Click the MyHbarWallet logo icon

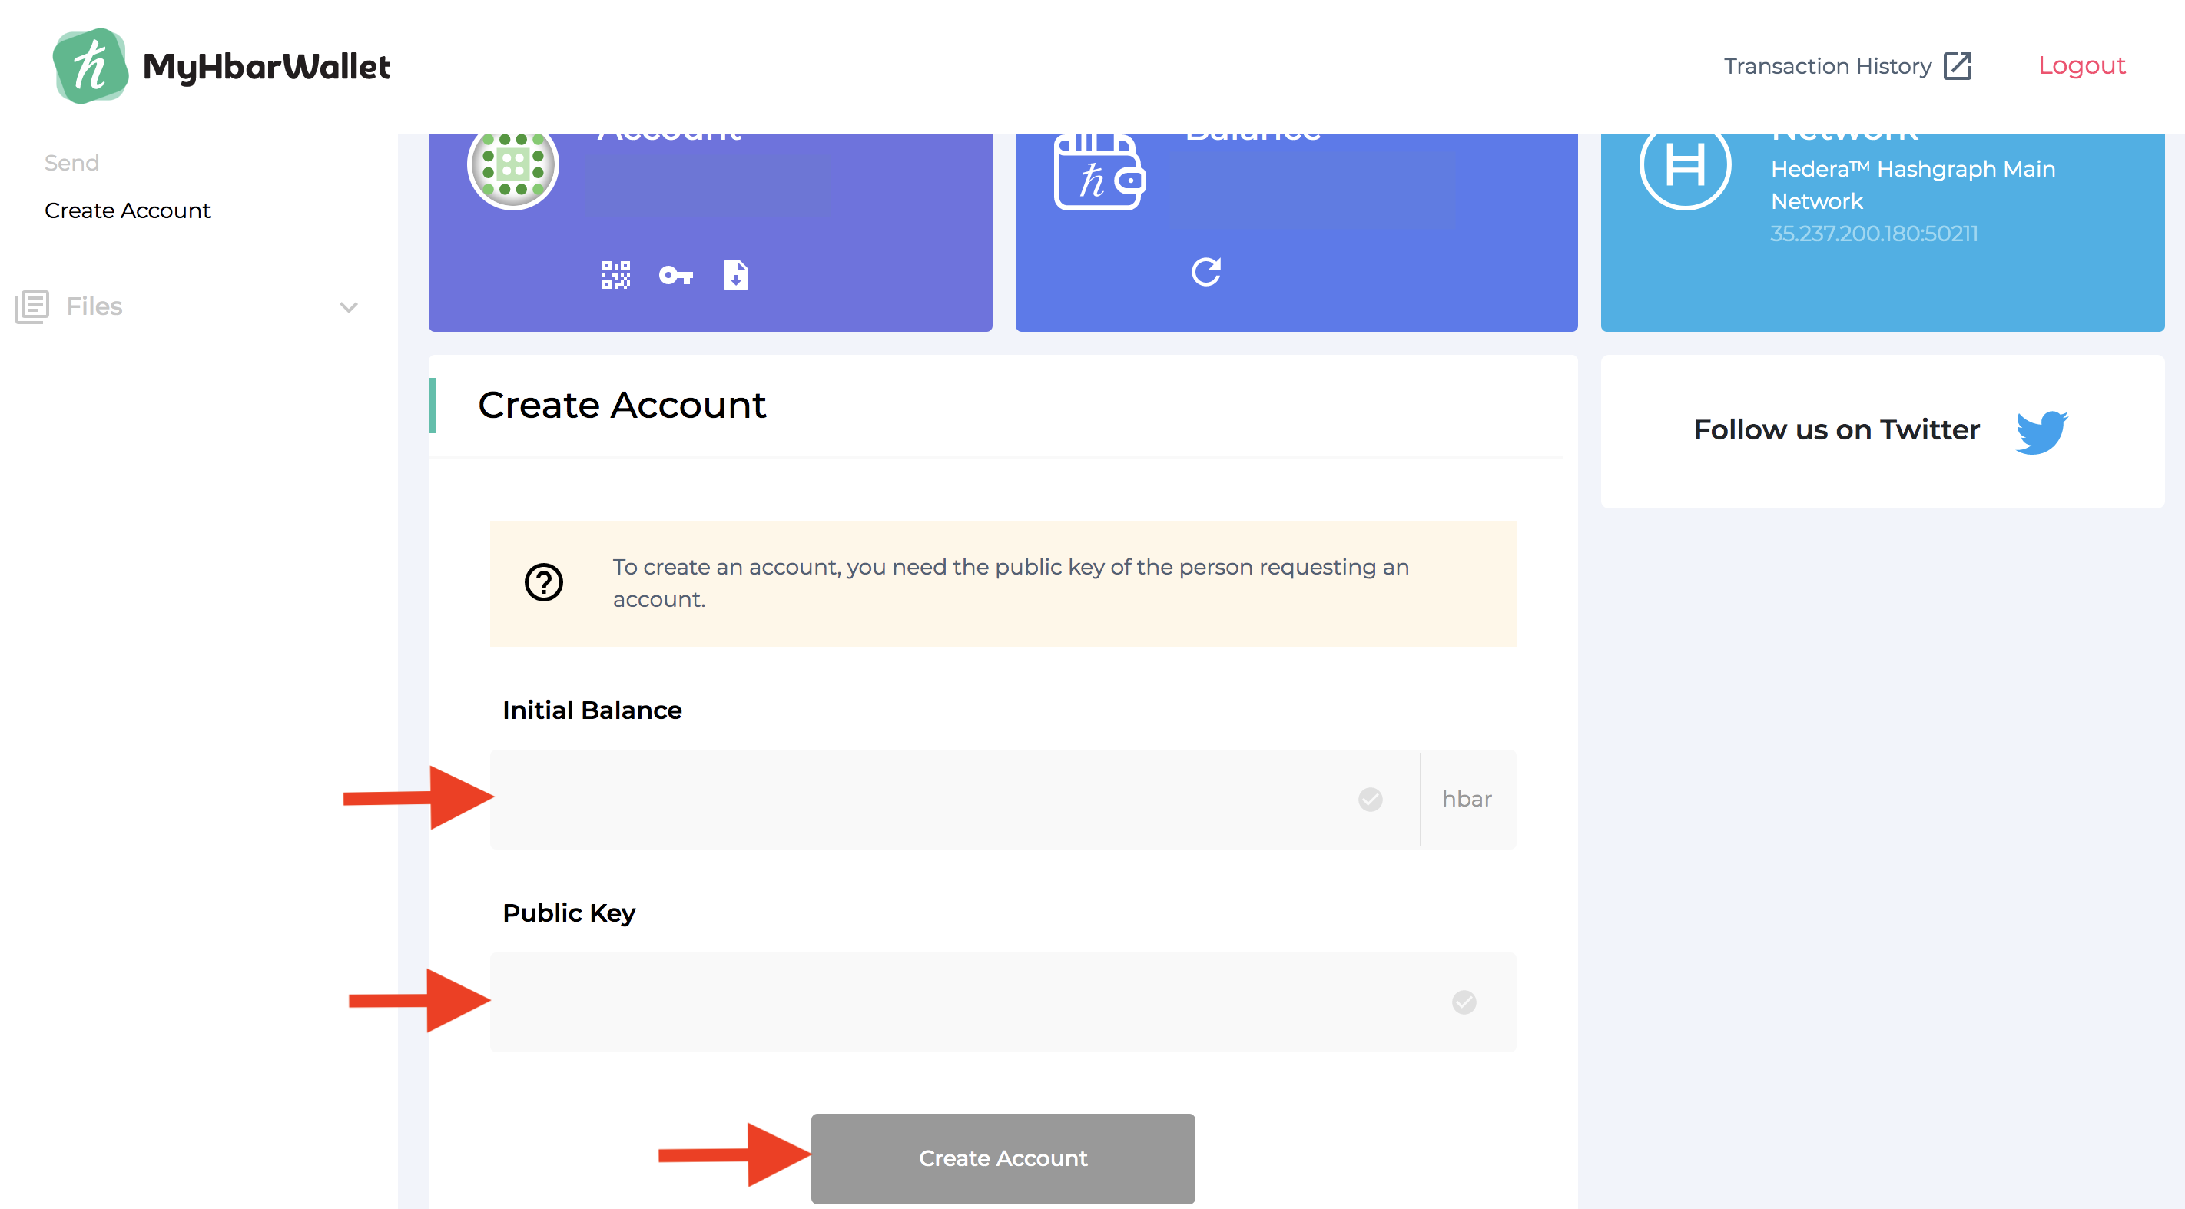pyautogui.click(x=91, y=66)
